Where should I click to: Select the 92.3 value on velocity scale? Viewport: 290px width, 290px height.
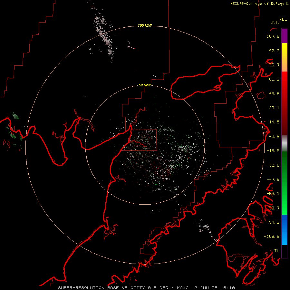pos(274,51)
